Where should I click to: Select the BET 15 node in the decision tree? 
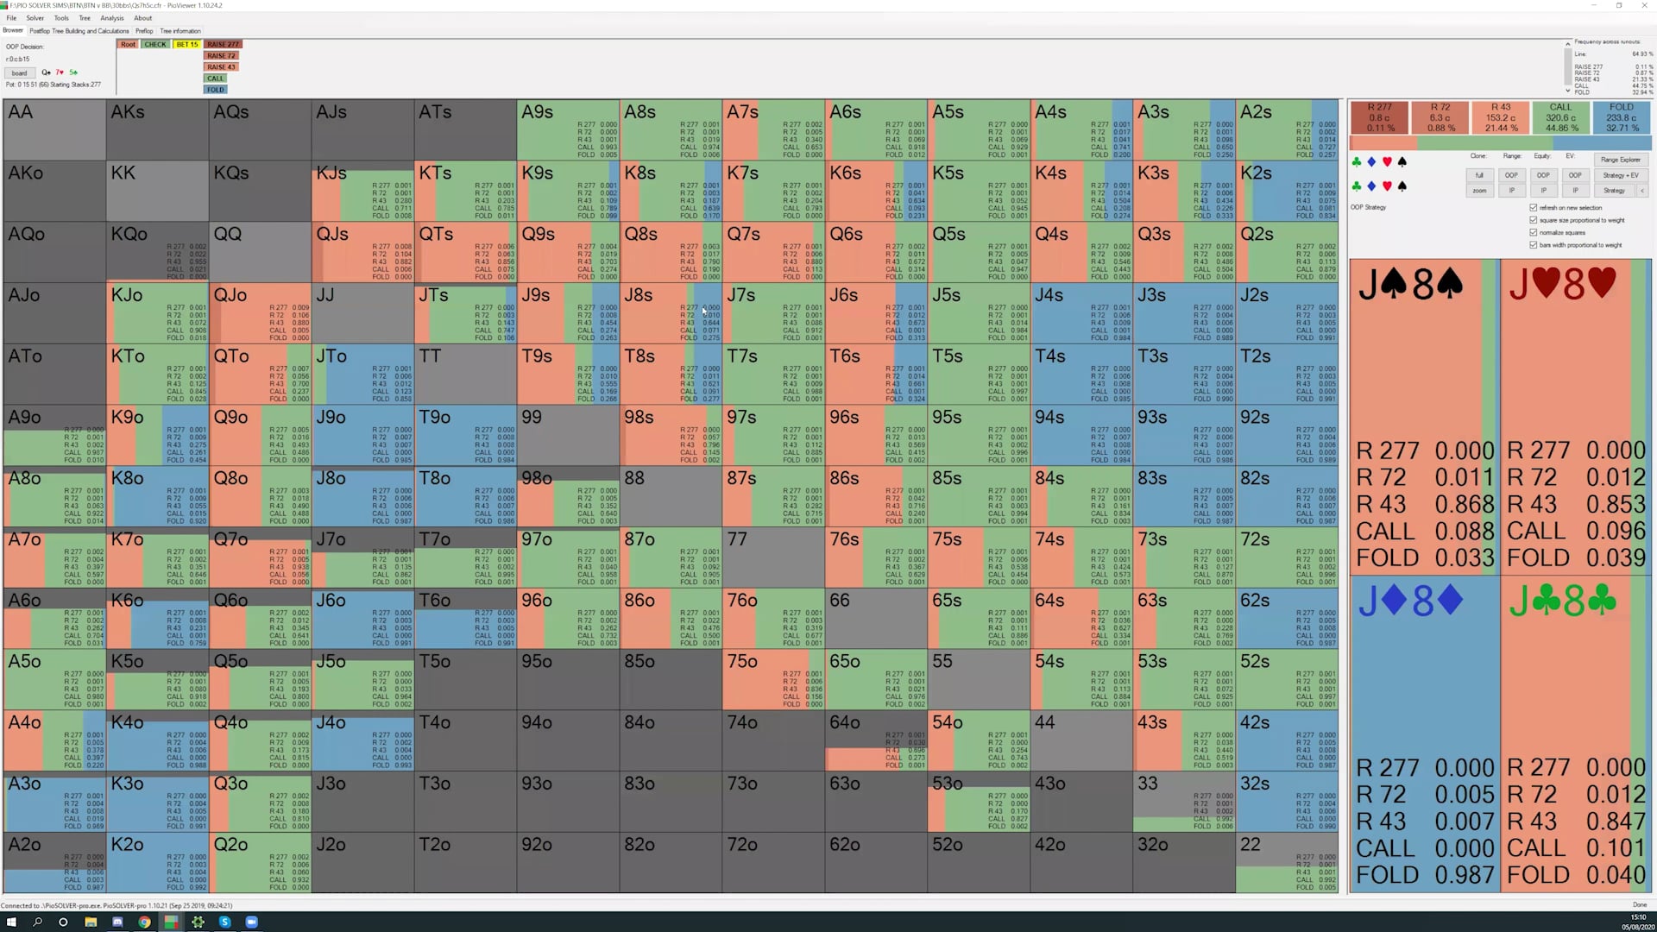pos(186,44)
